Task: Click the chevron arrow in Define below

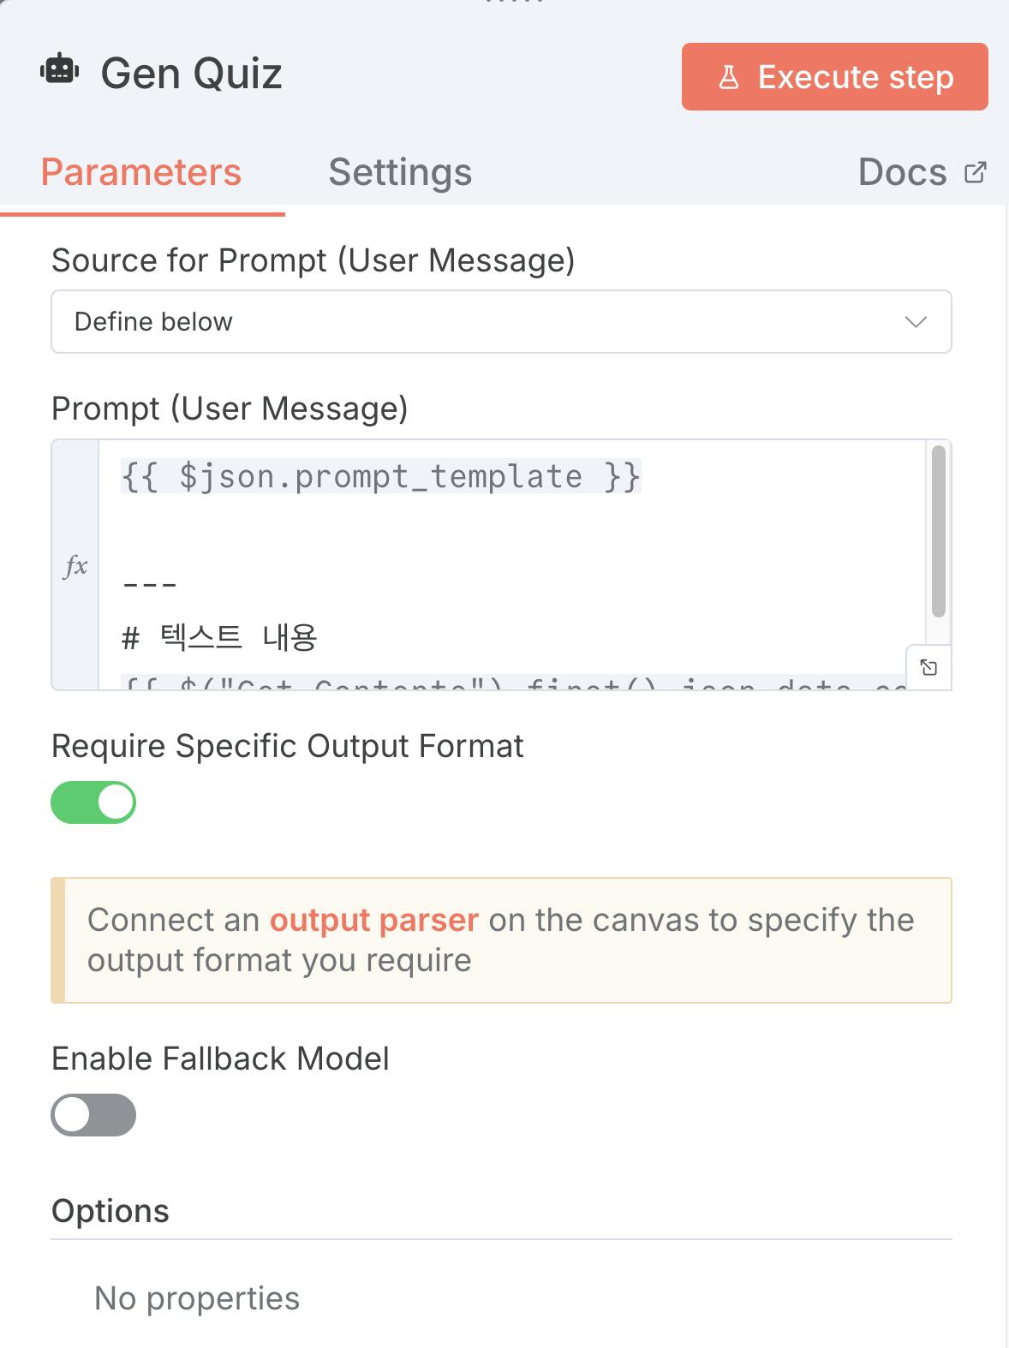Action: [916, 322]
